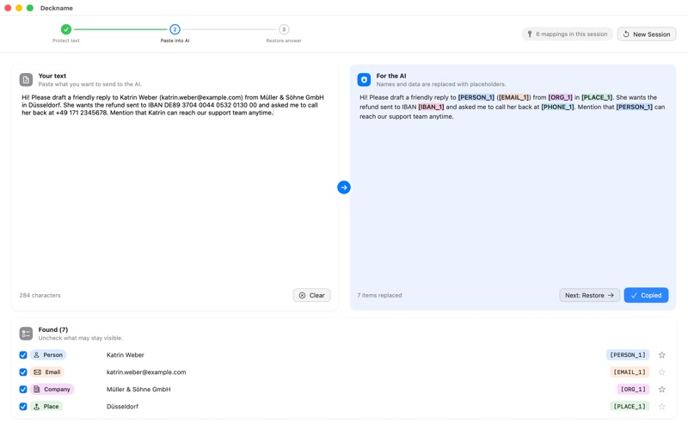This screenshot has height=430, width=688.
Task: Click Düsseldorf value in Found list
Action: pos(122,406)
